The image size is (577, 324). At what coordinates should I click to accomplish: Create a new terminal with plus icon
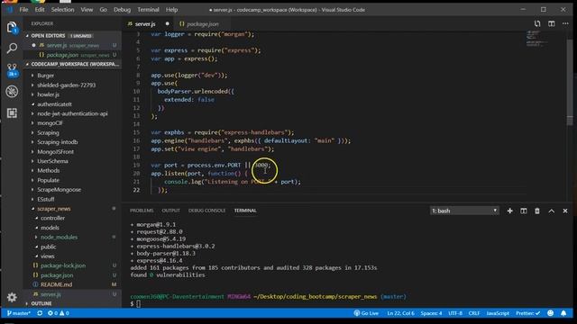coord(509,211)
